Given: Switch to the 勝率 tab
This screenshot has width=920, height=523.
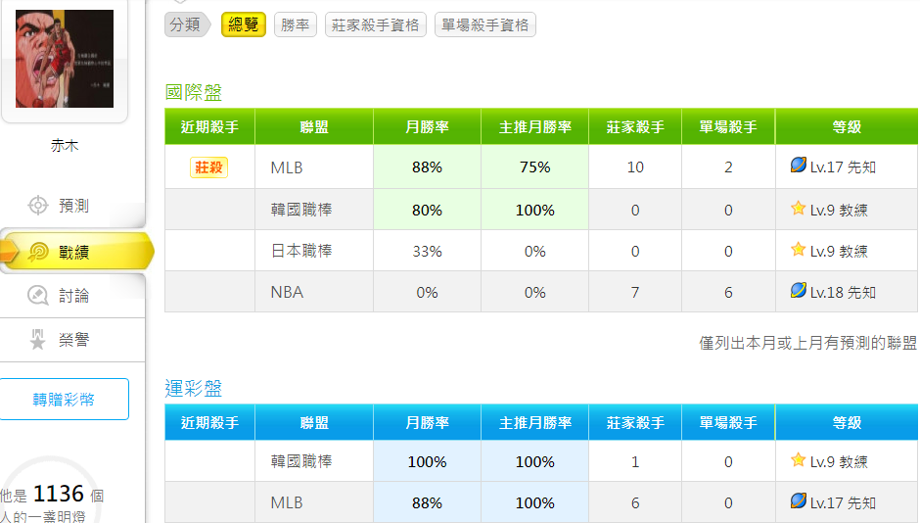Looking at the screenshot, I should 296,24.
